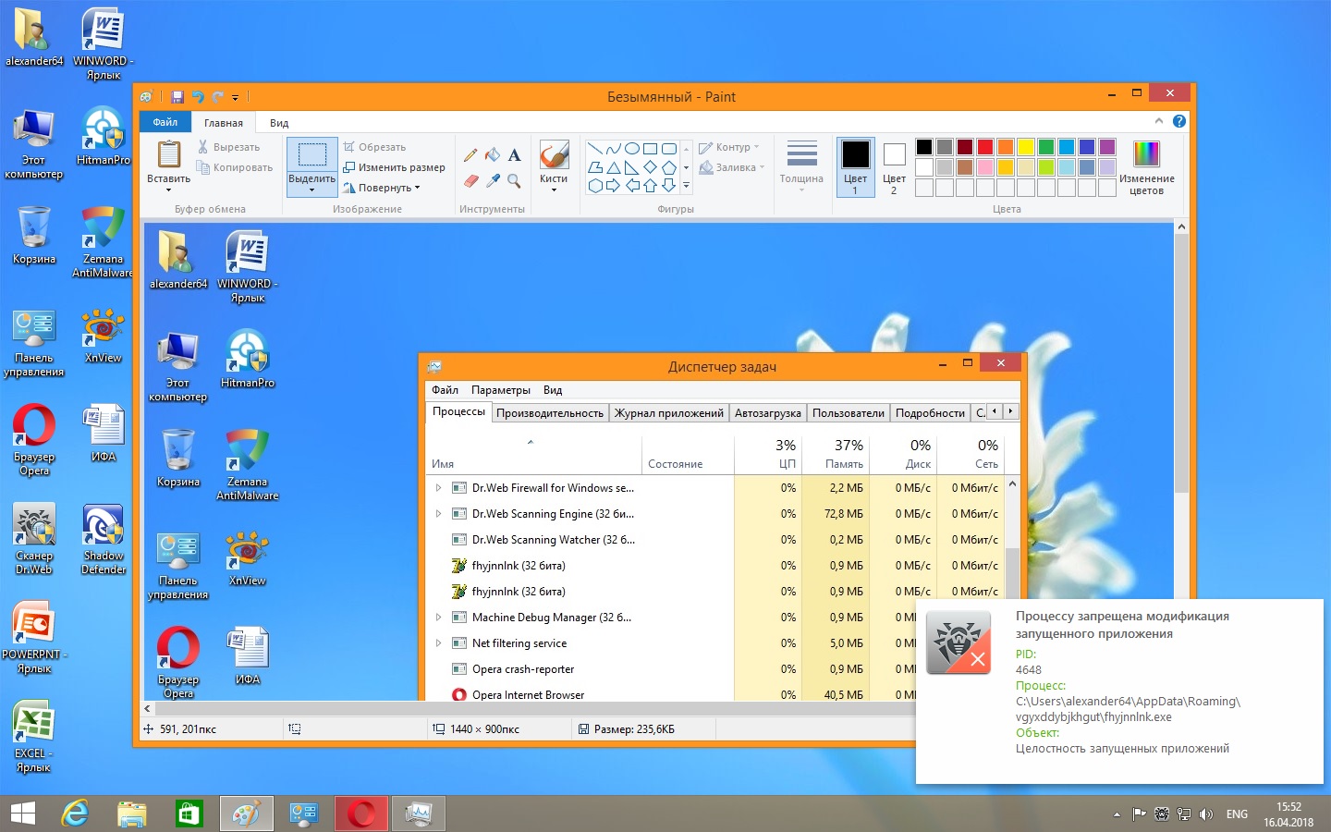Click the Save icon in Paint's title bar
Image resolution: width=1331 pixels, height=832 pixels.
click(177, 97)
